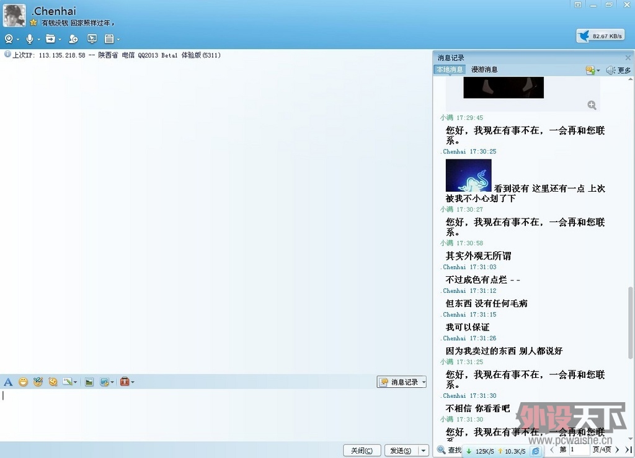Toggle the message history button above input box

399,382
